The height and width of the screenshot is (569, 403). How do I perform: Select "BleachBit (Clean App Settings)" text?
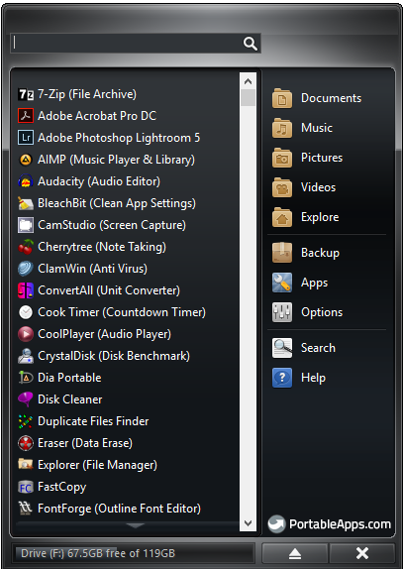click(117, 203)
